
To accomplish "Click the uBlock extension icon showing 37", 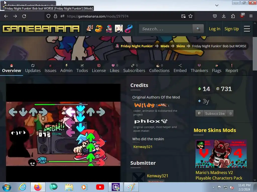I will click(x=242, y=16).
